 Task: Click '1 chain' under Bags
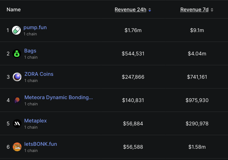click(31, 57)
